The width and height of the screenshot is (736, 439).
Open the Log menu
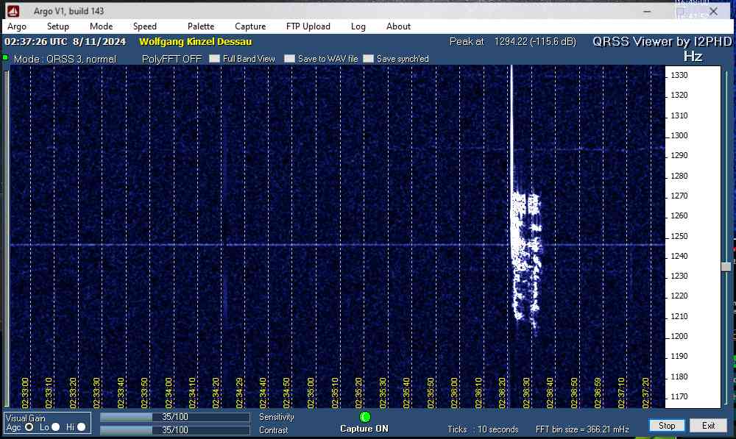(358, 26)
